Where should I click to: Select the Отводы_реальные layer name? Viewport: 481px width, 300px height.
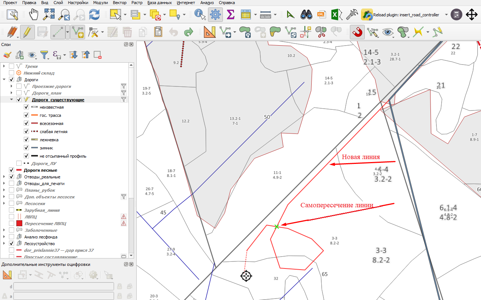click(42, 177)
